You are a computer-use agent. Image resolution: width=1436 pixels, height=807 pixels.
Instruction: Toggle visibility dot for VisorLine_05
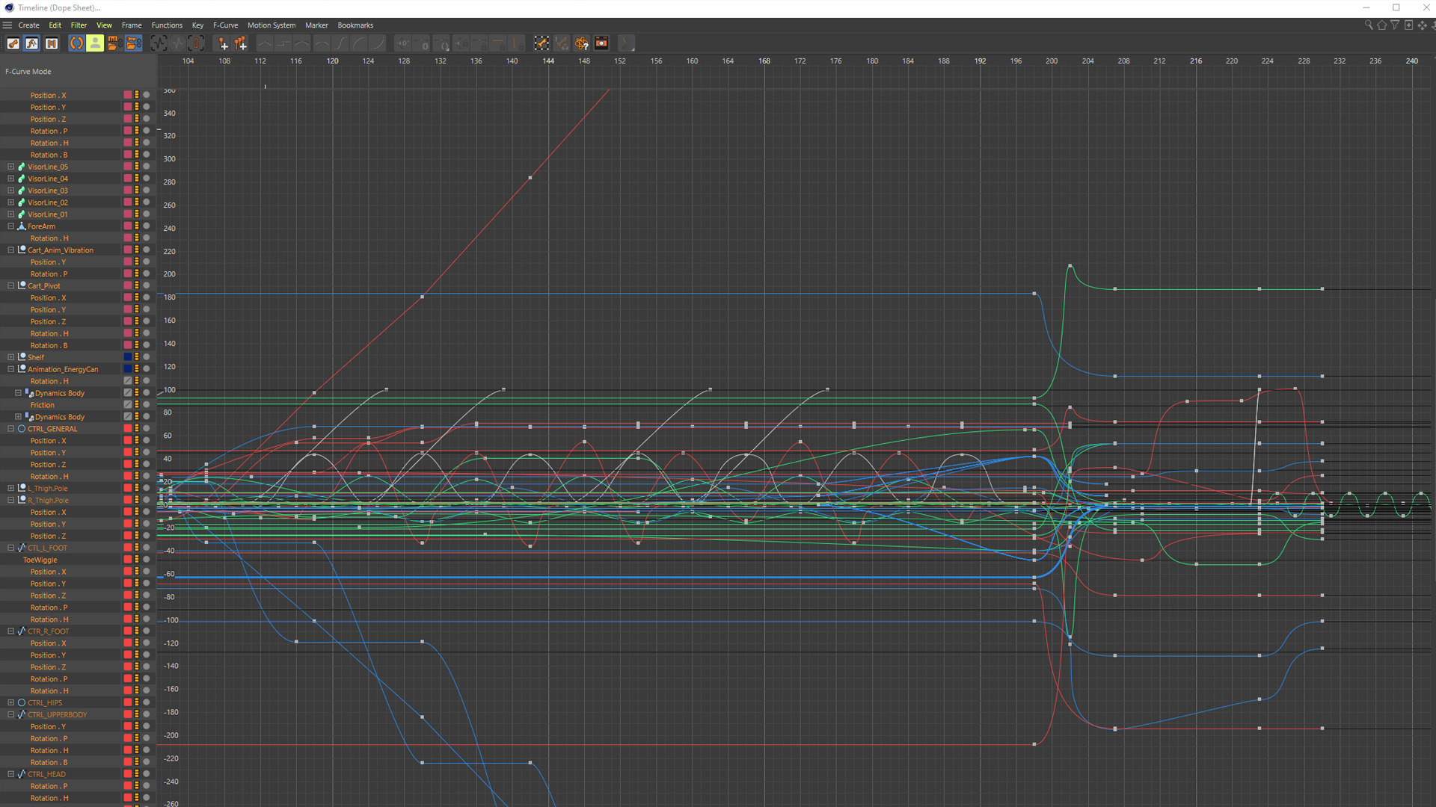click(x=147, y=167)
